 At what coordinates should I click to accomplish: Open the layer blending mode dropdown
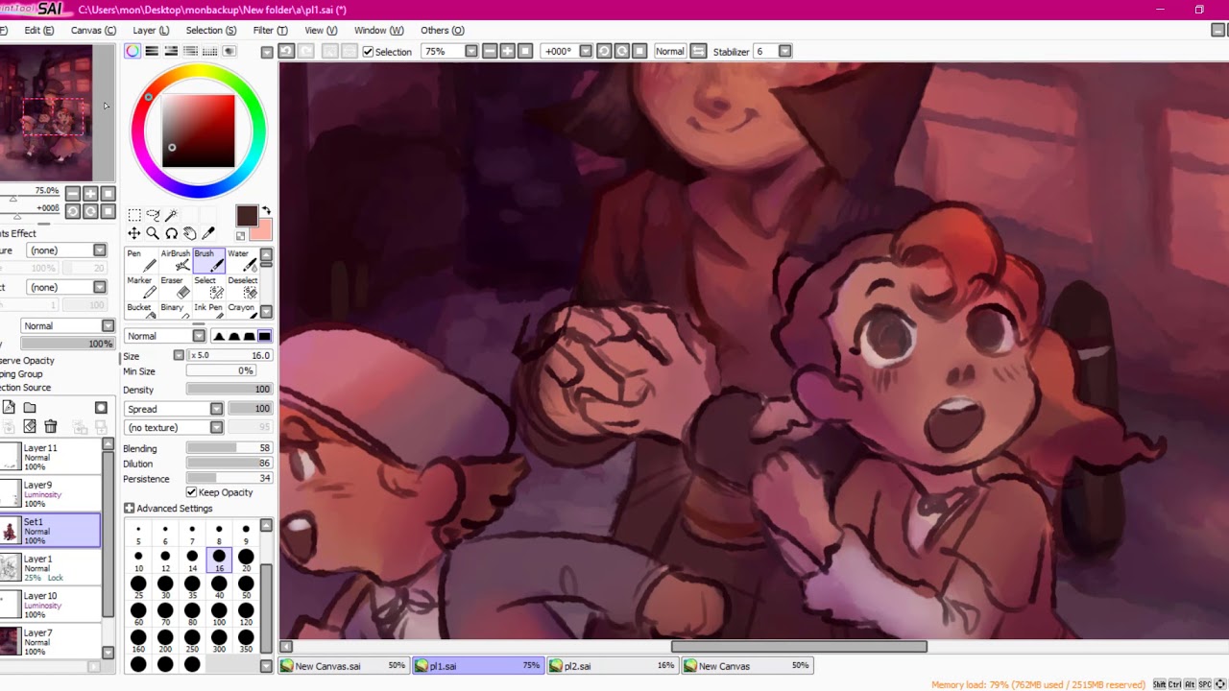tap(66, 326)
